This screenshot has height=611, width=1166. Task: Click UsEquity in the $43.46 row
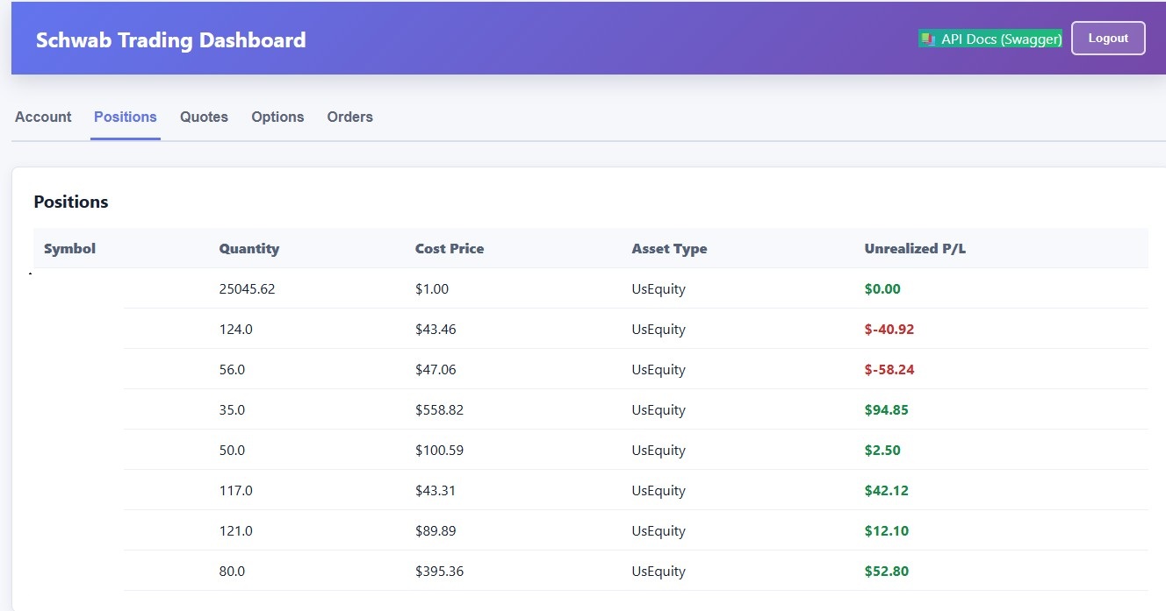point(659,330)
